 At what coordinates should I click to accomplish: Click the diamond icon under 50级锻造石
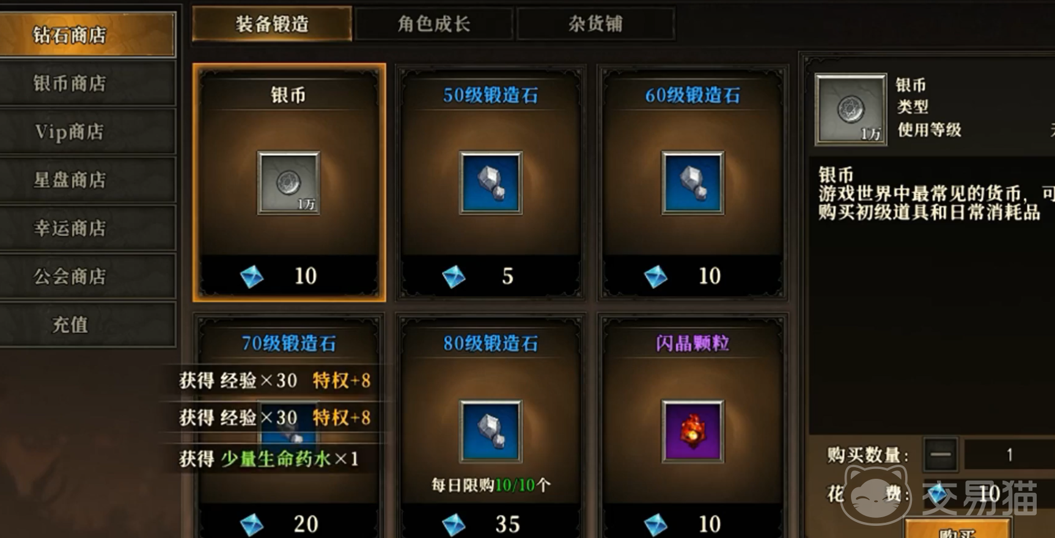tap(454, 277)
